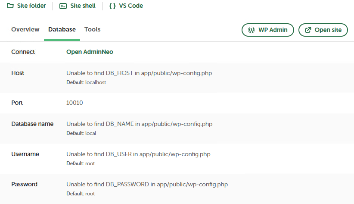Screen dimensions: 354x204
Task: Click the external link icon in Open site
Action: 308,30
